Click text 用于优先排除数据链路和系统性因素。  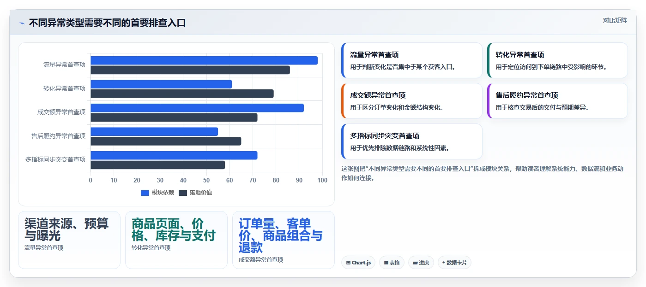coord(400,148)
